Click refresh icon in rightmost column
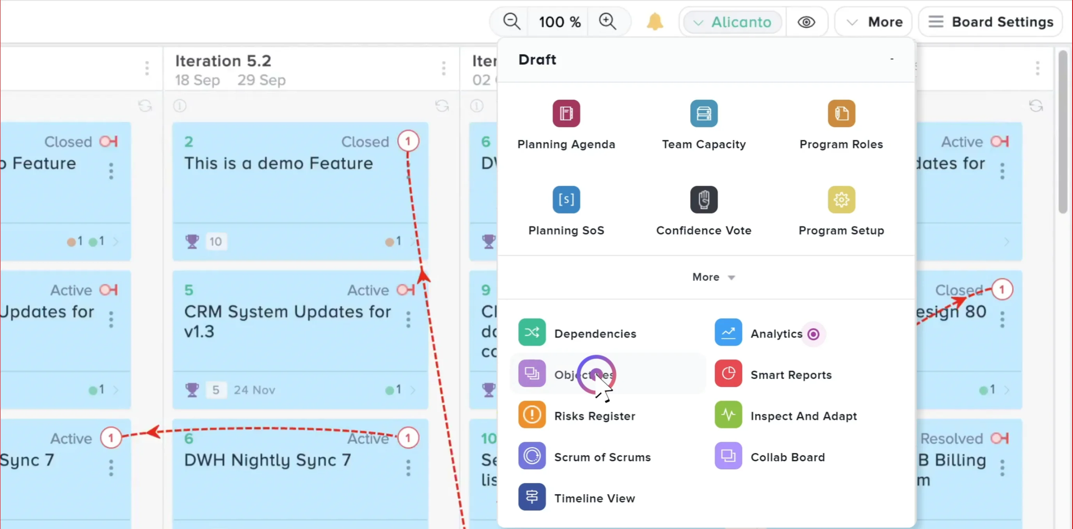Image resolution: width=1073 pixels, height=529 pixels. point(1036,106)
